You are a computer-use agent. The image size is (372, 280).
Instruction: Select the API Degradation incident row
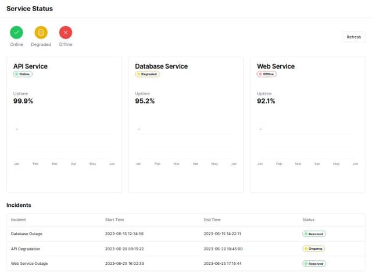[186, 249]
